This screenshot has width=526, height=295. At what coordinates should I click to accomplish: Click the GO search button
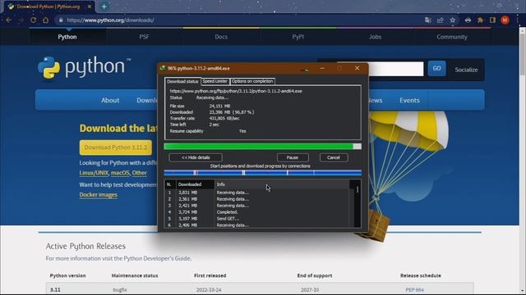point(436,69)
